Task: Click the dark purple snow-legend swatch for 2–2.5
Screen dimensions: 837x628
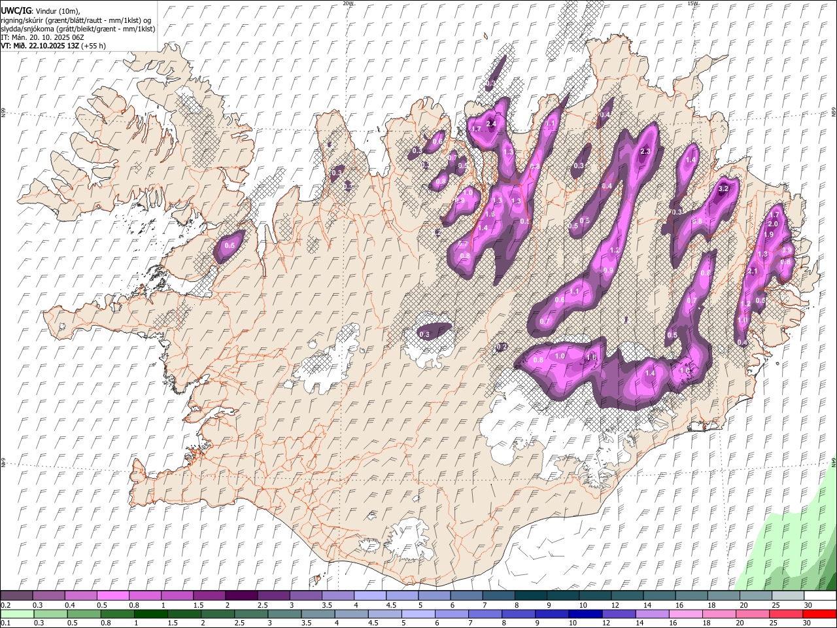Action: [241, 596]
